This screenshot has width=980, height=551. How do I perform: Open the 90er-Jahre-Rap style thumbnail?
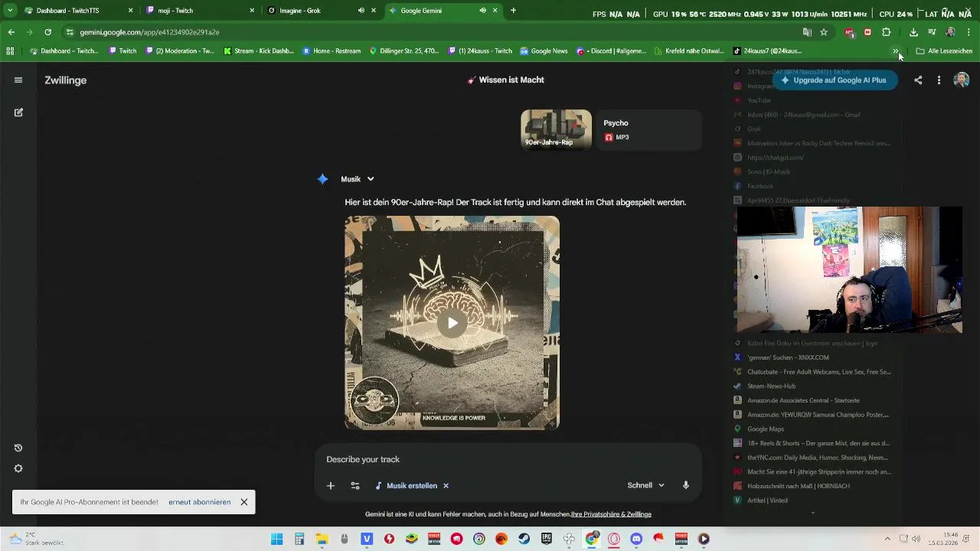557,129
